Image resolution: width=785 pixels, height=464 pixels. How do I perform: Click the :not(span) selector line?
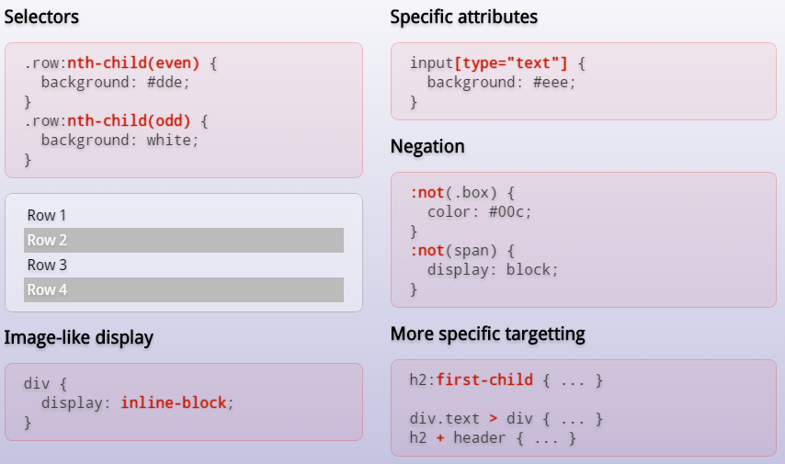[x=462, y=251]
